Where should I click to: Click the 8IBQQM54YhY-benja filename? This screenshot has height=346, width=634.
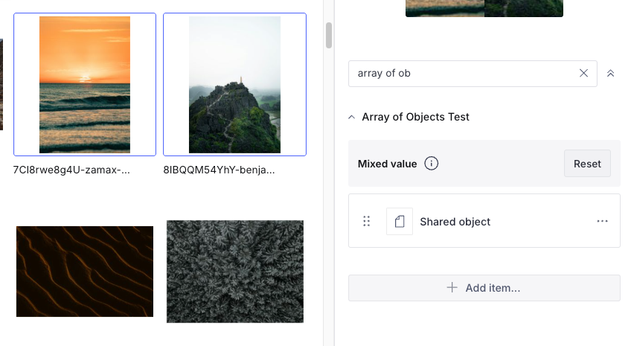click(220, 170)
